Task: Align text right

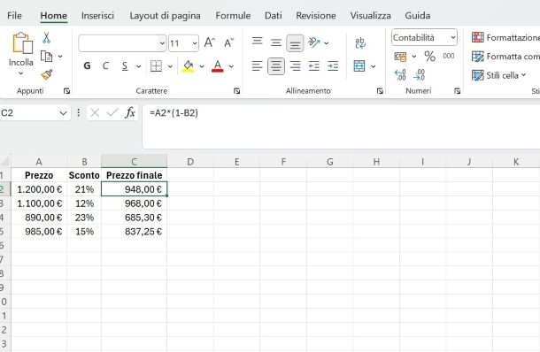Action: tap(295, 65)
